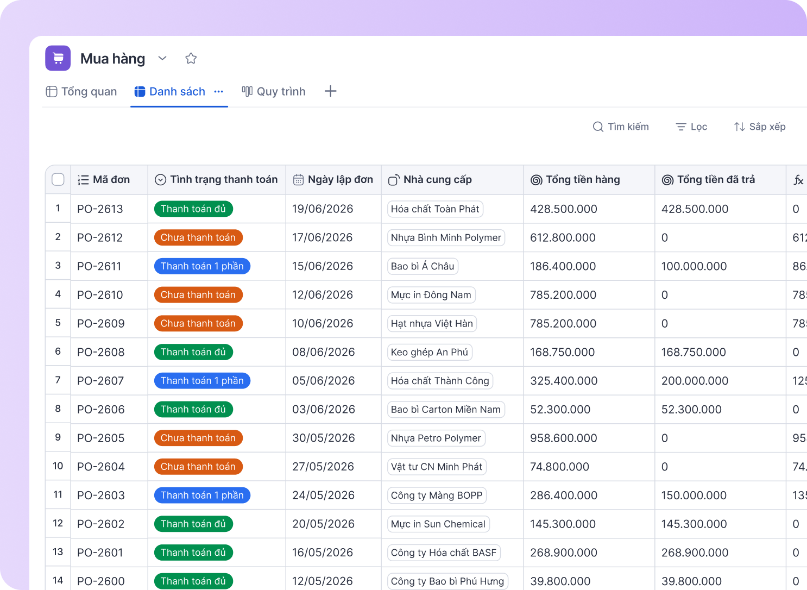807x590 pixels.
Task: Select row number 2 for PO-2612
Action: coord(58,237)
